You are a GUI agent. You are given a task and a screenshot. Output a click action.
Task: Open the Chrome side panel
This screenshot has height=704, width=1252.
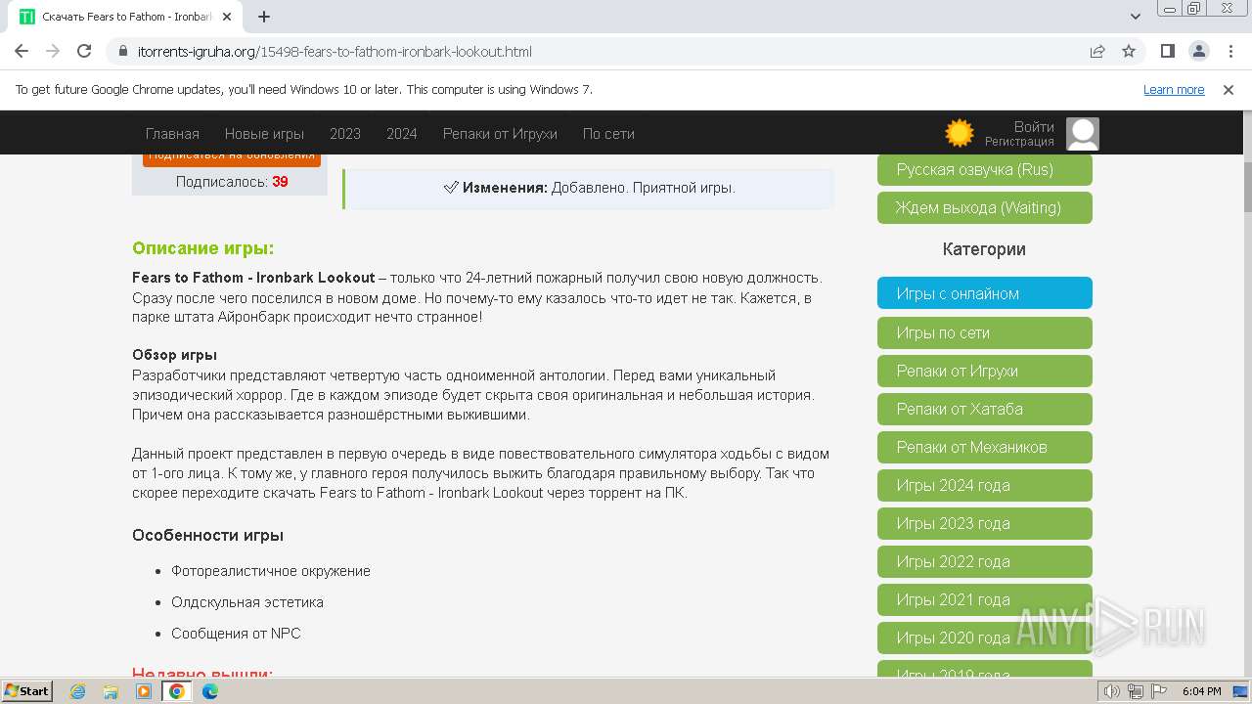tap(1167, 51)
